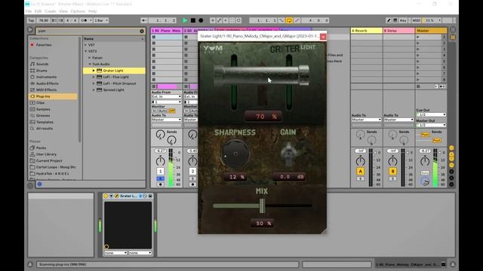This screenshot has width=483, height=271.
Task: Toggle the Grater Light device activator
Action: 106,196
